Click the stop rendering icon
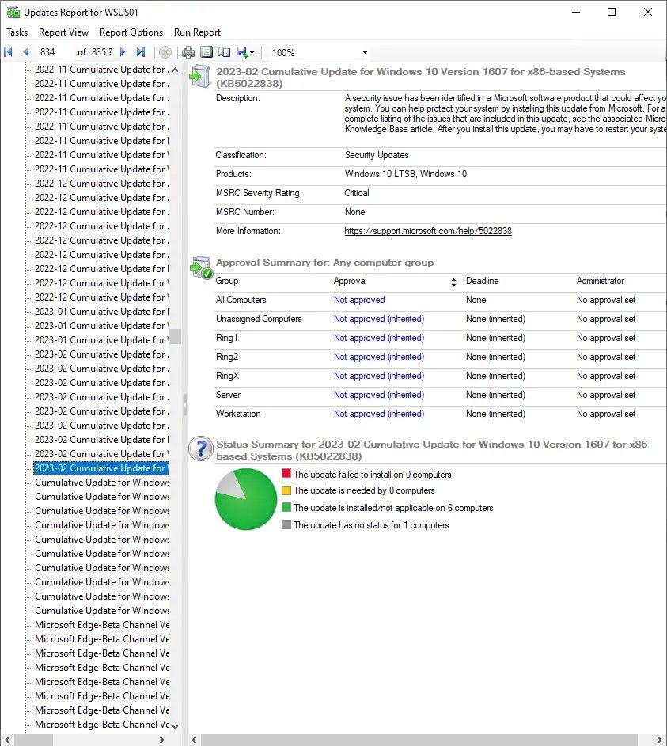This screenshot has width=667, height=746. tap(165, 52)
